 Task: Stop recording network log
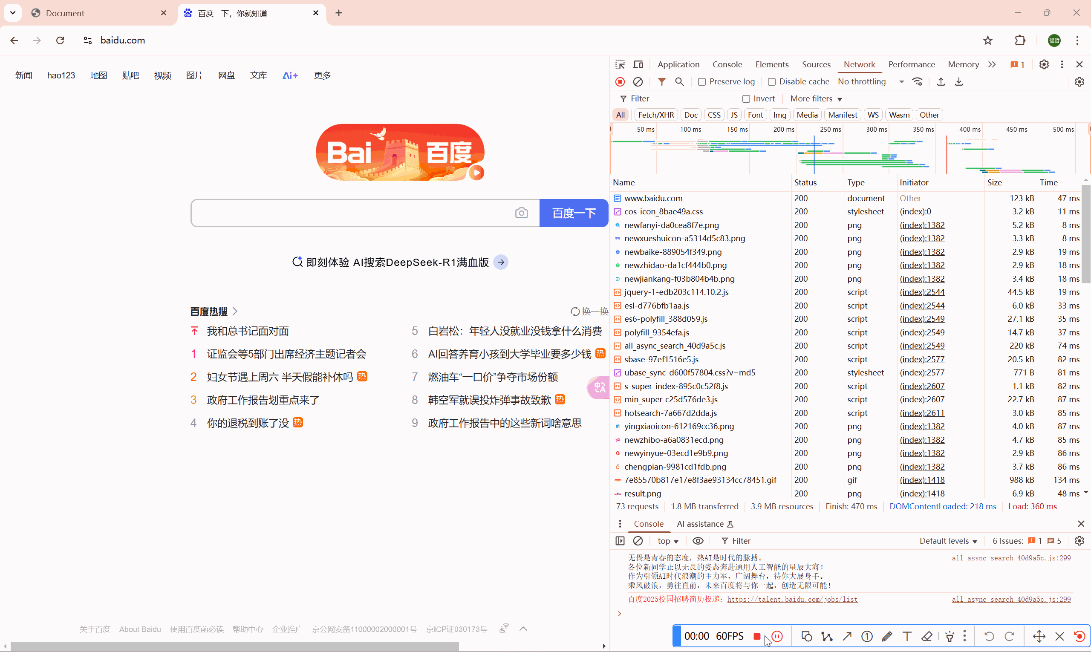coord(620,82)
